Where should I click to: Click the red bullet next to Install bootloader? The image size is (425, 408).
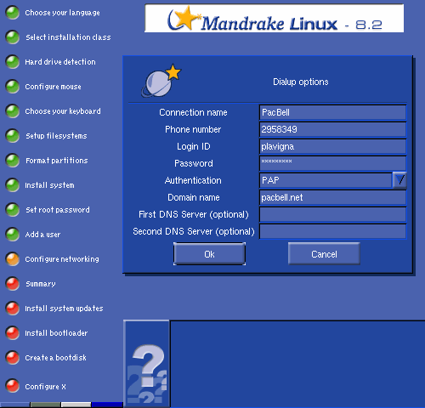coord(13,333)
